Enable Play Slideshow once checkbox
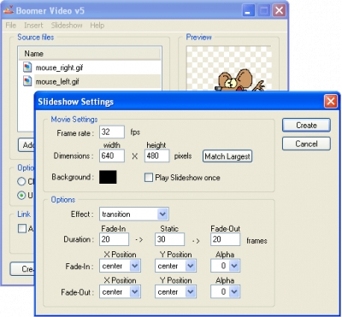Image resolution: width=342 pixels, height=317 pixels. tap(149, 178)
